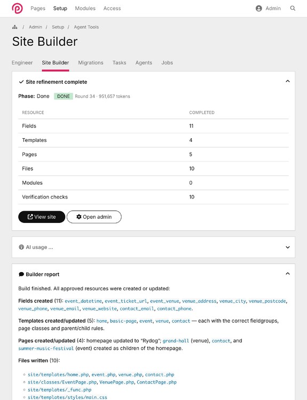The width and height of the screenshot is (307, 400).
Task: Collapse the Builder report section
Action: tap(288, 274)
